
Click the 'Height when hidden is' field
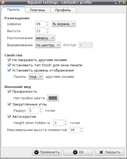click(x=59, y=123)
